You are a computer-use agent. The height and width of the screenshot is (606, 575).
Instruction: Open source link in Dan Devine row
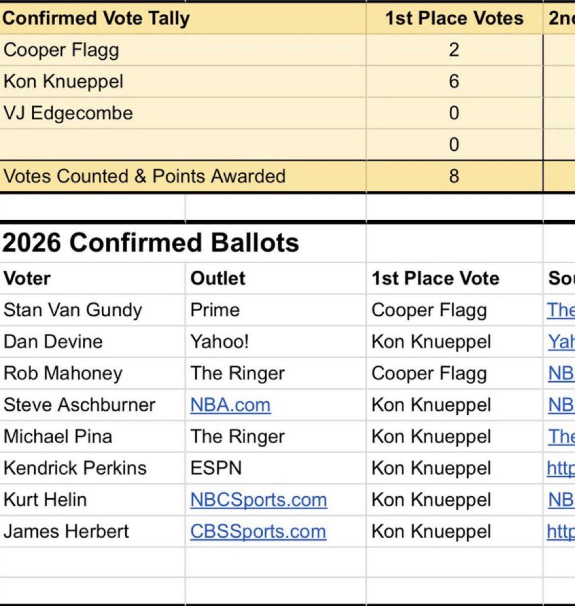561,342
